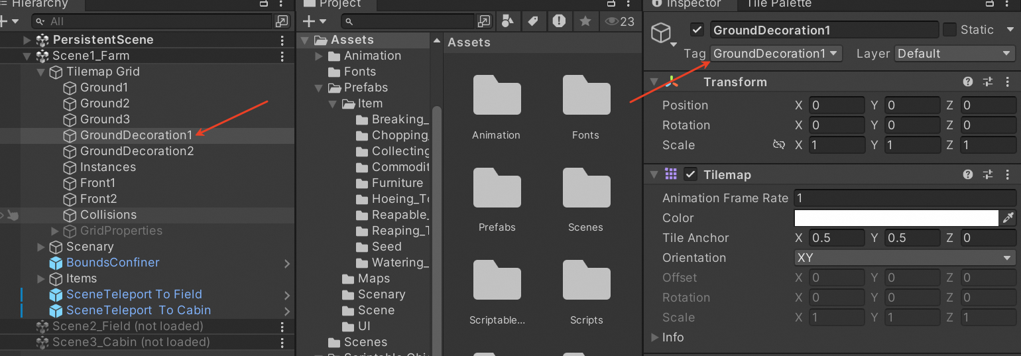Toggle hidden packages eye icon showing 23
The width and height of the screenshot is (1021, 356).
pos(619,21)
